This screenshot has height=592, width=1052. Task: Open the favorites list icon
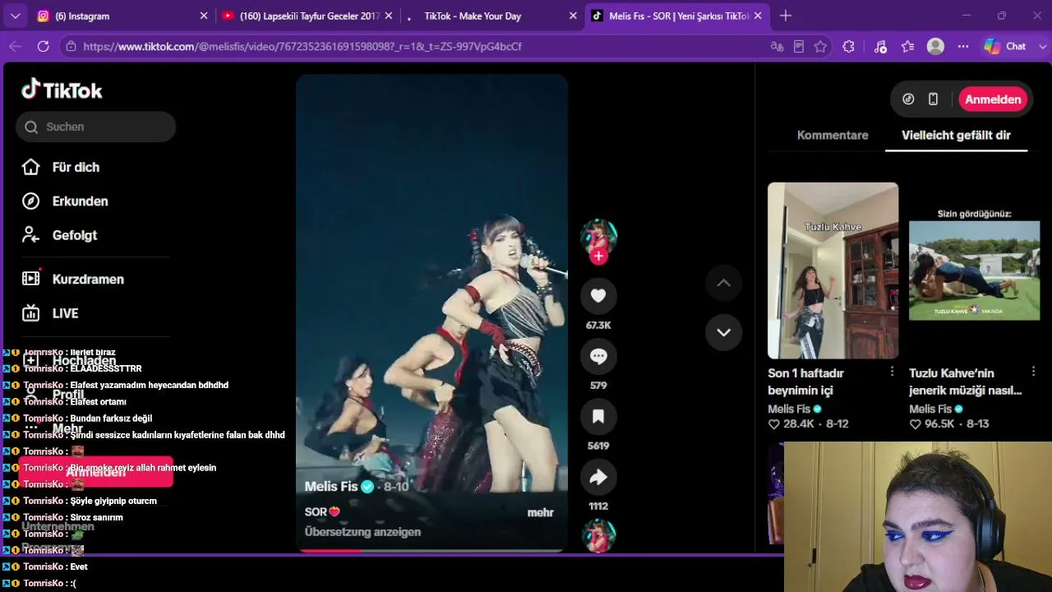coord(907,47)
